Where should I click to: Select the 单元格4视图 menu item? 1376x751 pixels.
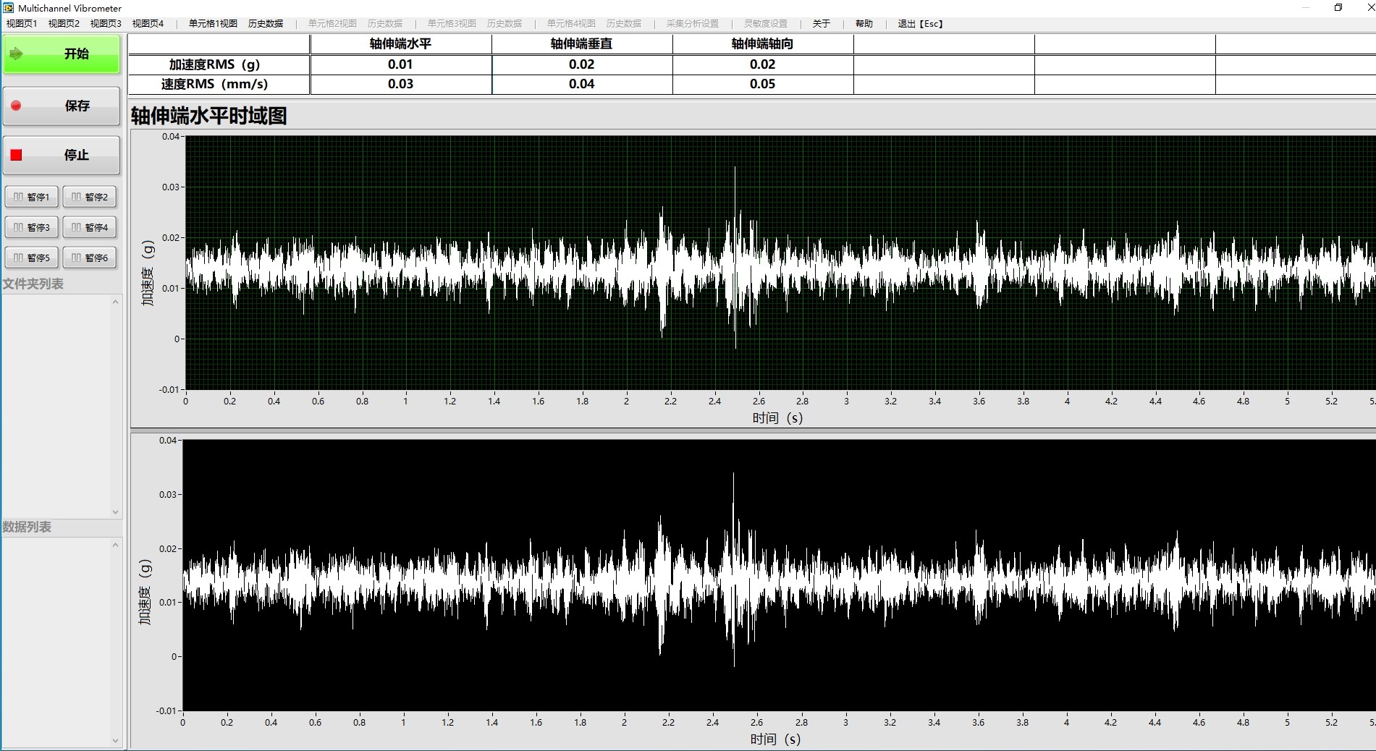coord(571,24)
